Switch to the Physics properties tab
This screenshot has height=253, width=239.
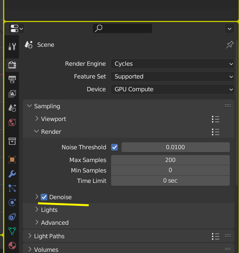[12, 202]
